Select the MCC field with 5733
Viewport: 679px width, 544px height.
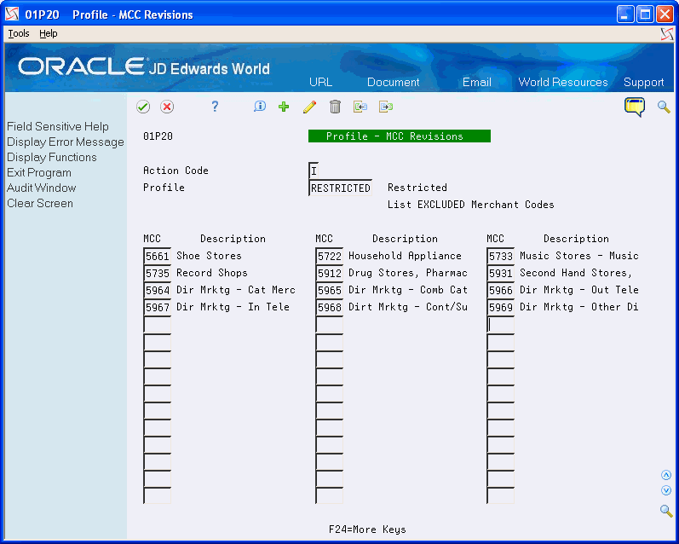[x=501, y=256]
